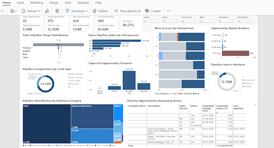The image size is (274, 148).
Task: Open the Help ribbon tab
Action: point(98,3)
